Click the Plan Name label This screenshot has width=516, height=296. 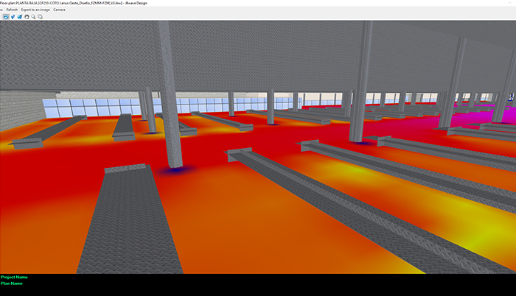[x=12, y=283]
